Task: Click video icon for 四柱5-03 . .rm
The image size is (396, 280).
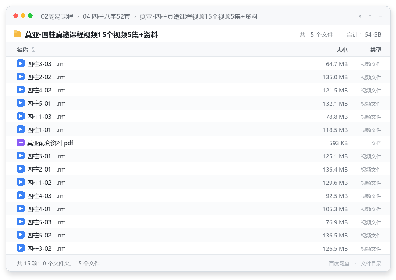Action: pyautogui.click(x=21, y=222)
